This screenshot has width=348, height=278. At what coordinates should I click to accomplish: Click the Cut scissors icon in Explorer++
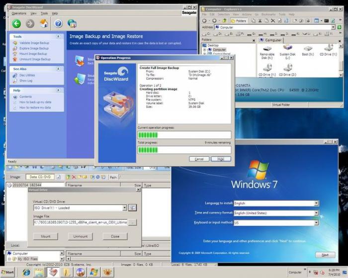tap(260, 21)
